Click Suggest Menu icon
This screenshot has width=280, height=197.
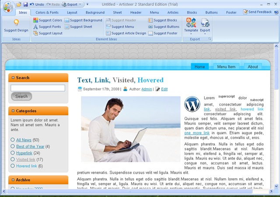click(x=108, y=27)
